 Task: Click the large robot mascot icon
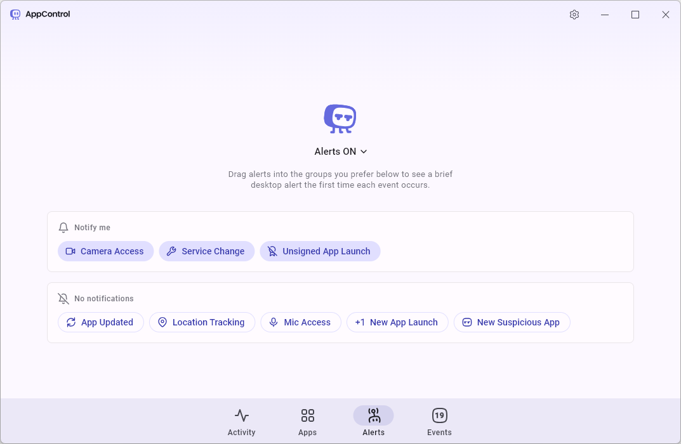point(340,119)
